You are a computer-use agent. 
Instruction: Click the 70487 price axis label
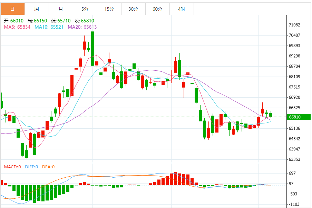pyautogui.click(x=294, y=35)
